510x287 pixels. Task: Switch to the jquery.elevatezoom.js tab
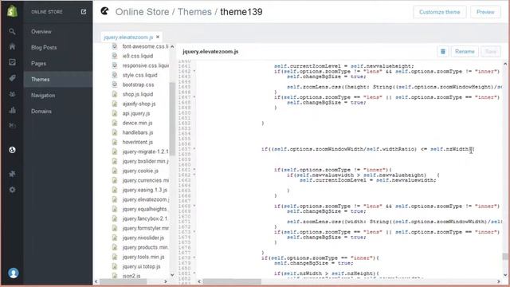(128, 37)
